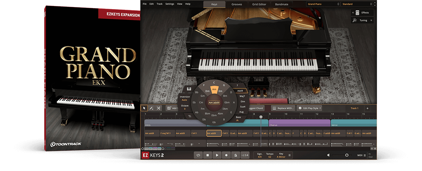Click the piano keys icon in chord wheel
Viewport: 422px width, 171px height.
point(188,89)
